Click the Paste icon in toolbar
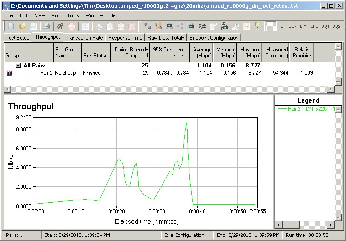The width and height of the screenshot is (346, 241). [x=121, y=26]
